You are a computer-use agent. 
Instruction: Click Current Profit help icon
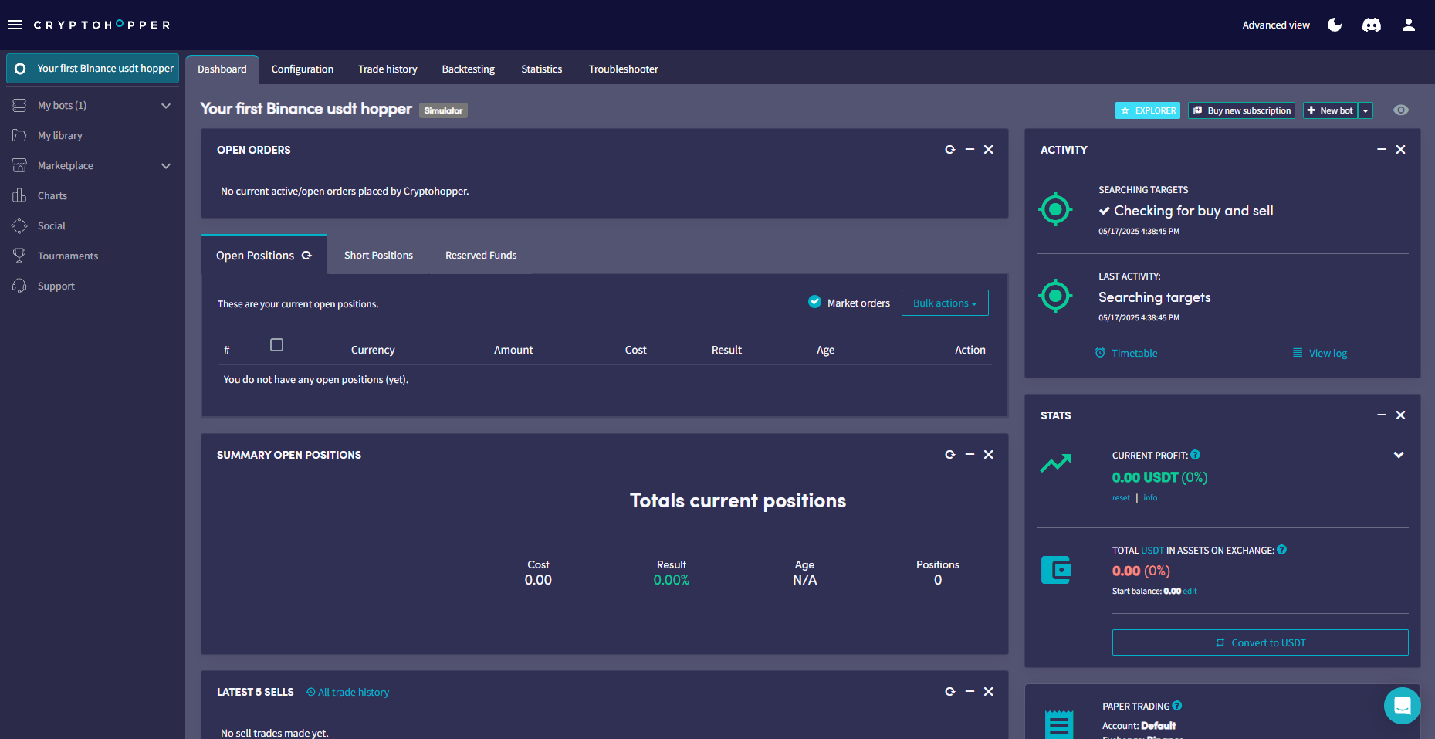pyautogui.click(x=1196, y=455)
